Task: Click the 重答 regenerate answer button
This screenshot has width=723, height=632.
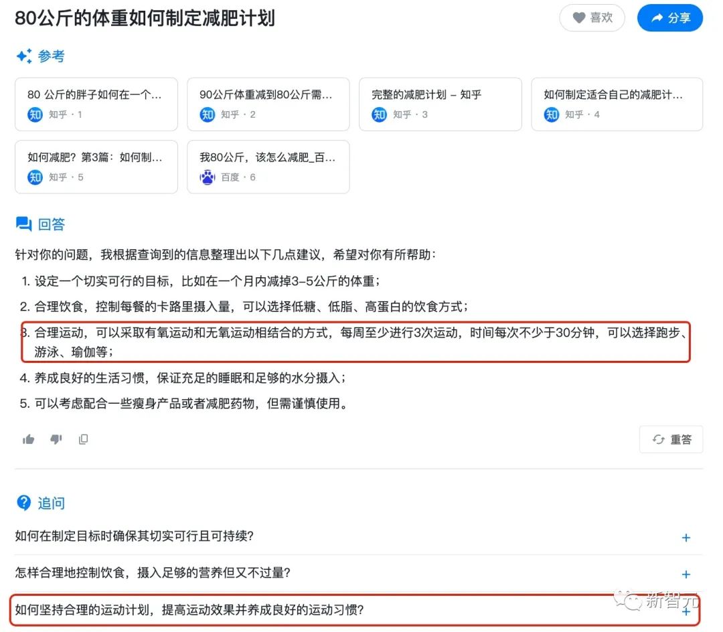Action: [671, 439]
